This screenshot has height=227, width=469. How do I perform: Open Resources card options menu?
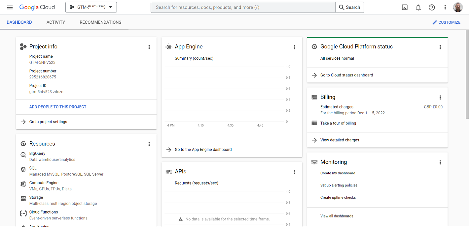149,144
